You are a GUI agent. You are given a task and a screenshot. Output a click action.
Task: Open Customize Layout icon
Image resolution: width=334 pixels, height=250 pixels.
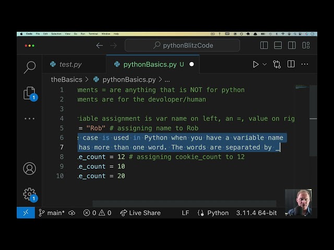[x=306, y=45]
